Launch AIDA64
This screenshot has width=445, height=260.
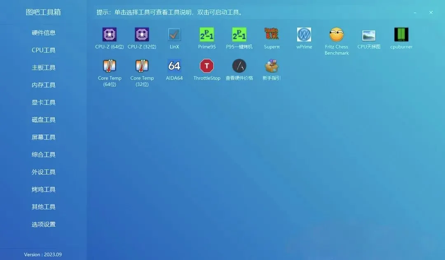click(174, 66)
